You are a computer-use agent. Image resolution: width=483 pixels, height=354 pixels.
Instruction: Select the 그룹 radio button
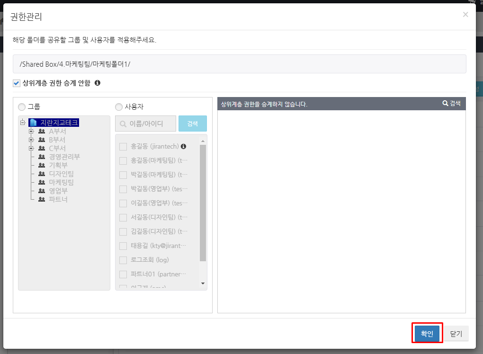(21, 106)
